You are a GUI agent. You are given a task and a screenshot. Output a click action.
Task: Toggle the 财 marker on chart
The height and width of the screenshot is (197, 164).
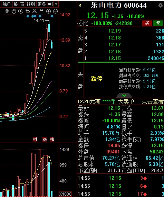(x=35, y=139)
